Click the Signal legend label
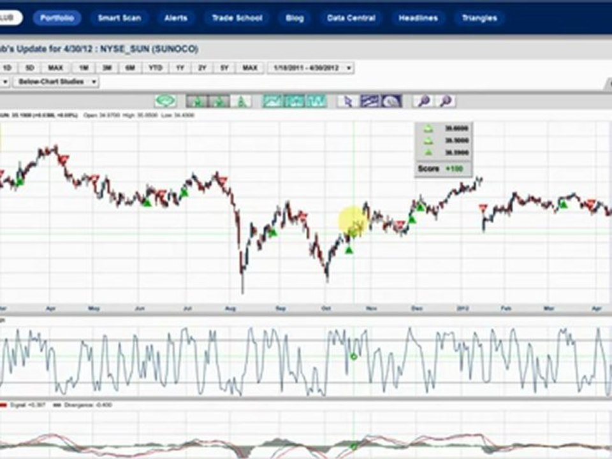 [x=27, y=405]
